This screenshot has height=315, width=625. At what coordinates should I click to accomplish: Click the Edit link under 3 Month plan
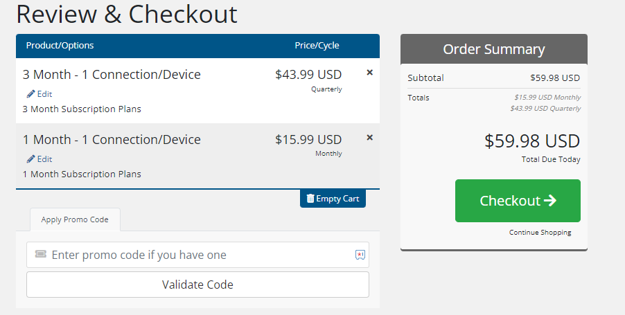coord(44,93)
